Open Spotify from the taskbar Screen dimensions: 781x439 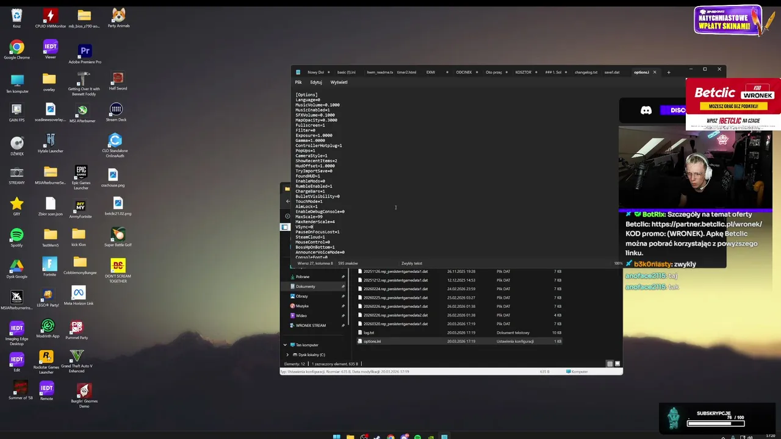tap(417, 437)
